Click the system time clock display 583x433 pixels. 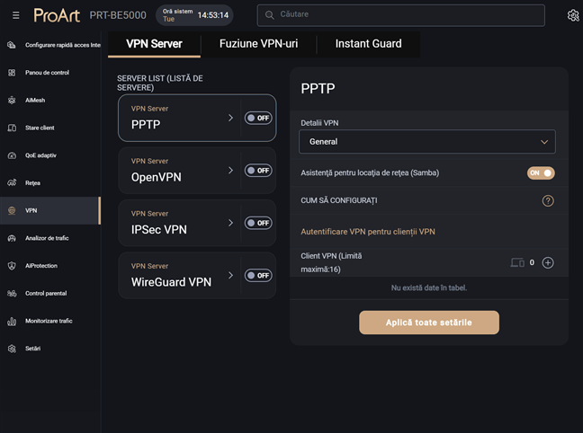click(194, 15)
